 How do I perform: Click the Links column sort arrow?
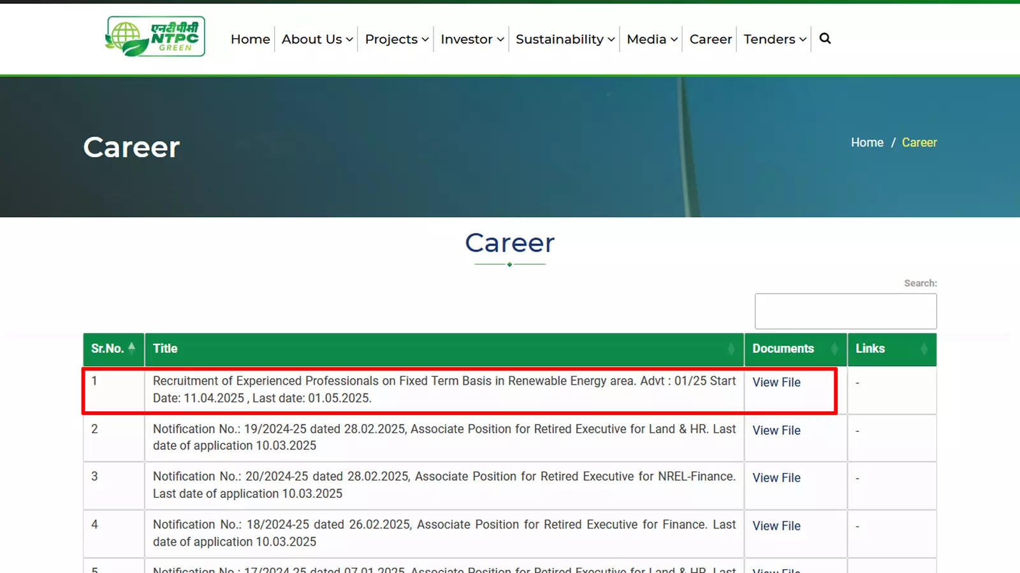(924, 349)
